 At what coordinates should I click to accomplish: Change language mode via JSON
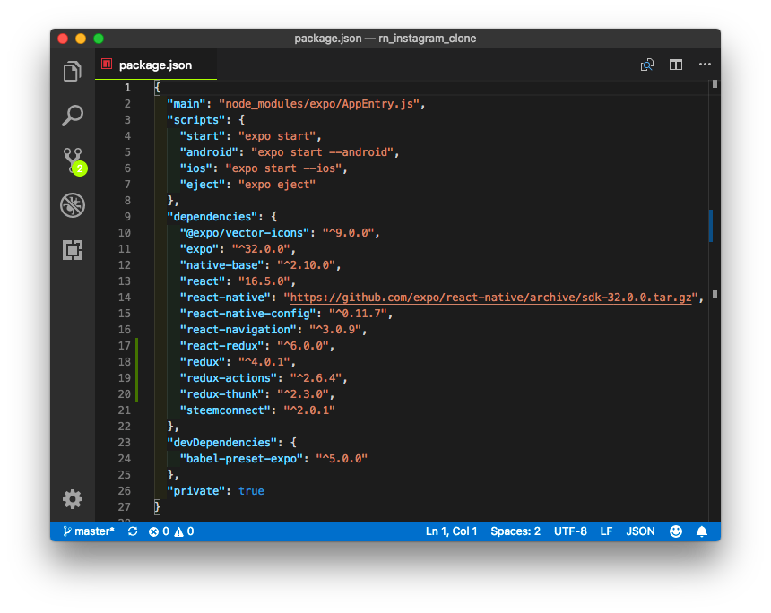click(x=640, y=531)
